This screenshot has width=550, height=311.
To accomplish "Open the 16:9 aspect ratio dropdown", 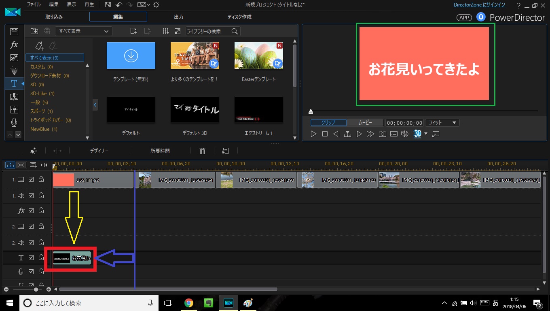I will click(x=143, y=5).
